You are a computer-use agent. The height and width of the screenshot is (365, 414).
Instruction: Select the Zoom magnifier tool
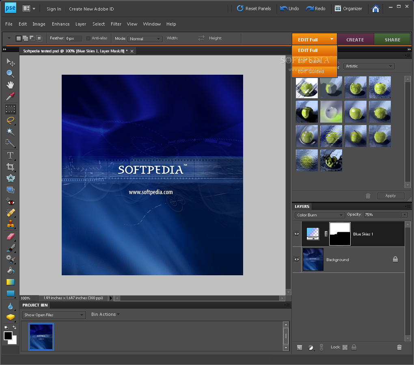10,73
